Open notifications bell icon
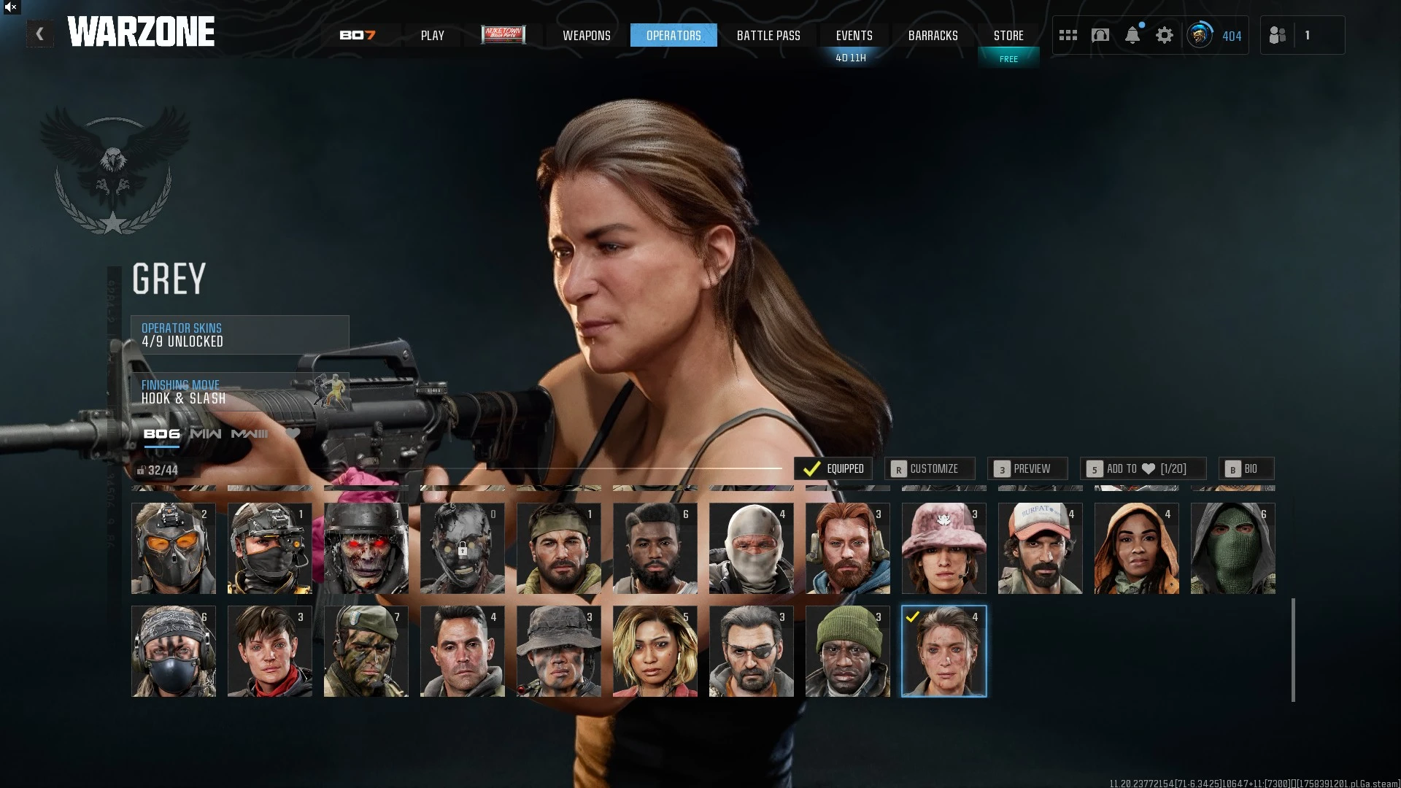Viewport: 1401px width, 788px height. tap(1132, 35)
